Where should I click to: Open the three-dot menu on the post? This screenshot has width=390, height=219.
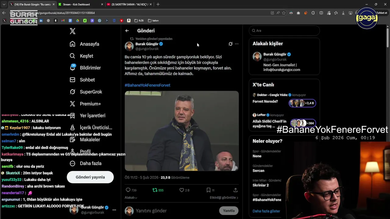coord(237,44)
